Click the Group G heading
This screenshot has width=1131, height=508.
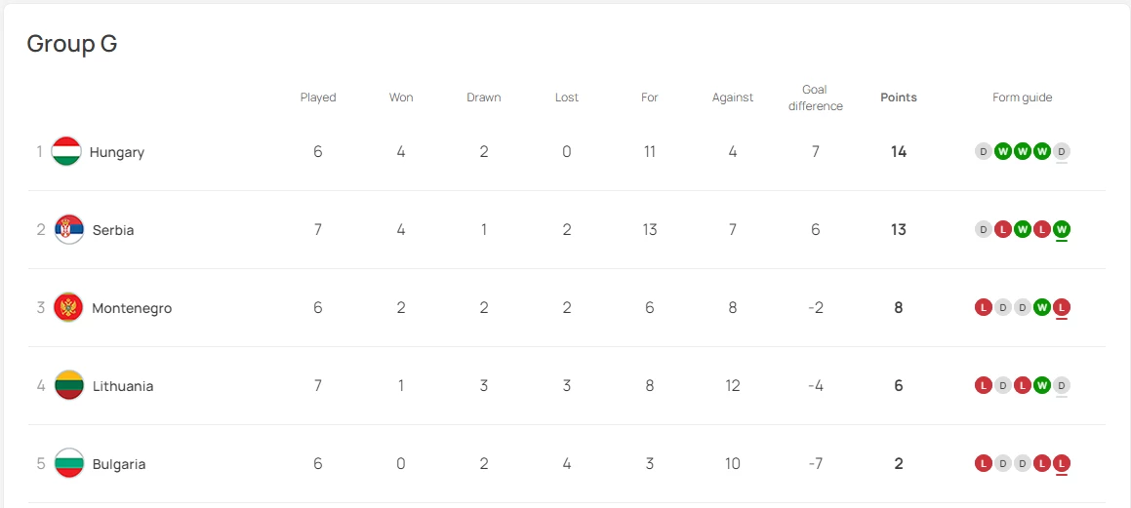point(72,44)
